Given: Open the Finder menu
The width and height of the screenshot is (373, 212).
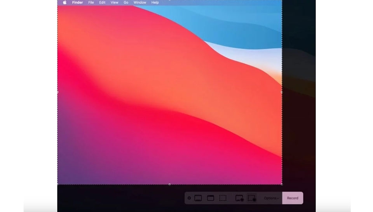Looking at the screenshot, I should click(78, 2).
